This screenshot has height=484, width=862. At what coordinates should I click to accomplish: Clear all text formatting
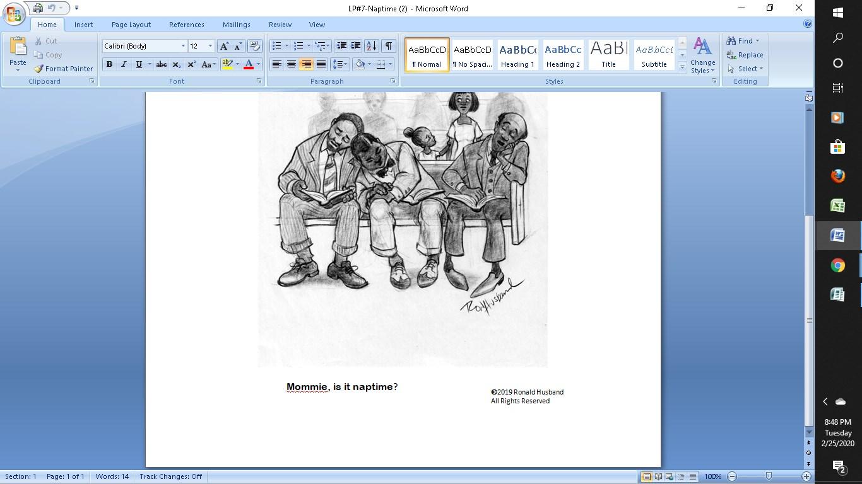click(255, 46)
